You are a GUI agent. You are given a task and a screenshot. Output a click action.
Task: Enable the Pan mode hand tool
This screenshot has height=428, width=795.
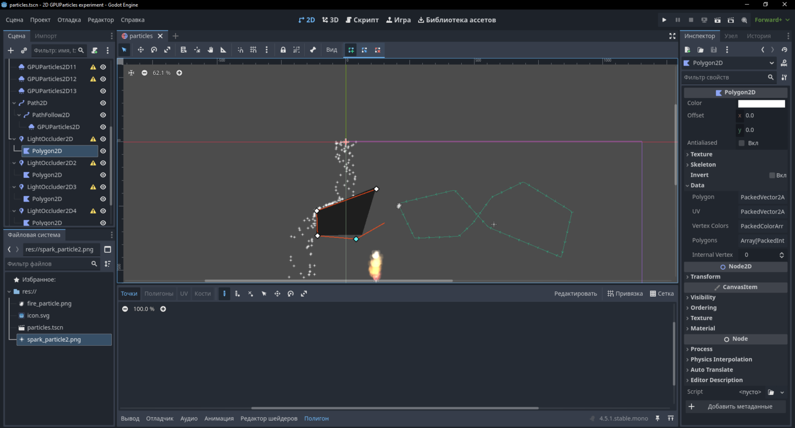click(210, 50)
